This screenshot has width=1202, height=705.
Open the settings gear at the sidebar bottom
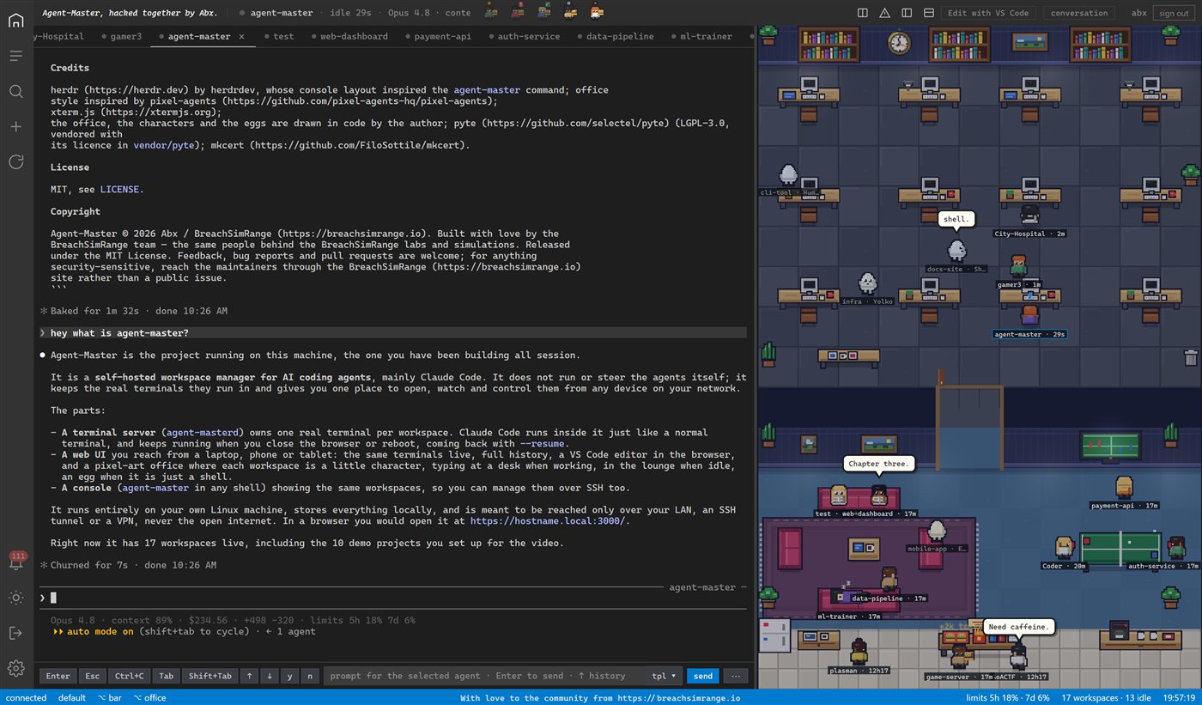point(15,668)
